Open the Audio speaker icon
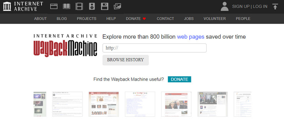 point(92,6)
